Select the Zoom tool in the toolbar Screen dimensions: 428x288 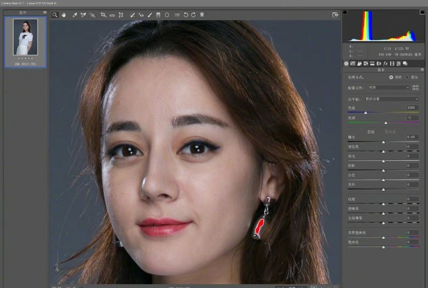[55, 15]
